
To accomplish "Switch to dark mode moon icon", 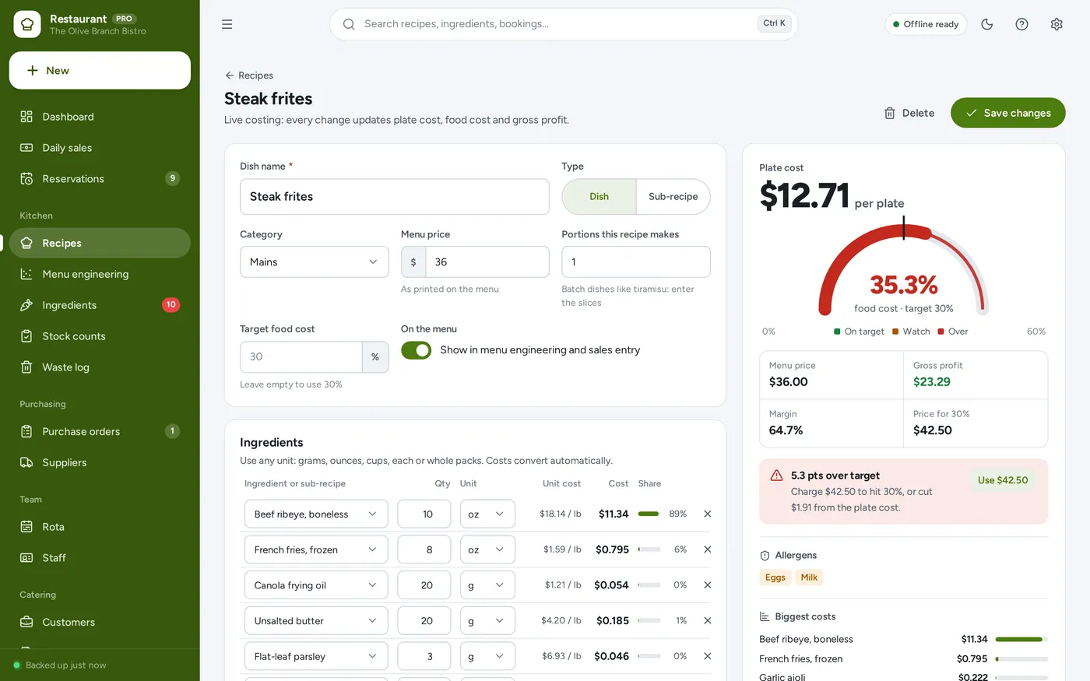I will click(987, 24).
